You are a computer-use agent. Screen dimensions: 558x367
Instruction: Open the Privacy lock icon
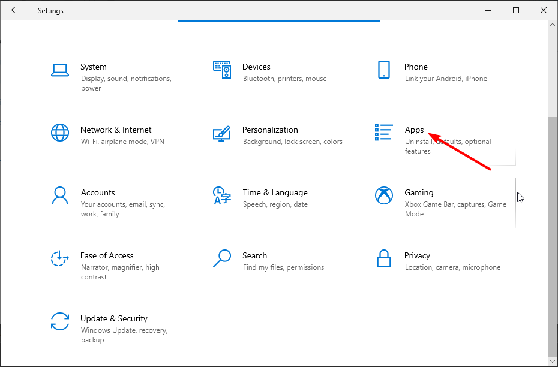tap(384, 258)
